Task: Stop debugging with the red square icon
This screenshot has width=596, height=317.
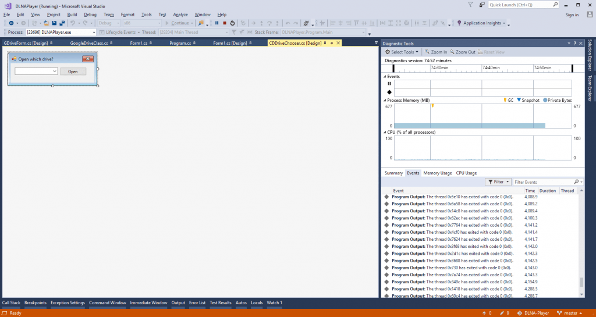Action: click(x=224, y=23)
